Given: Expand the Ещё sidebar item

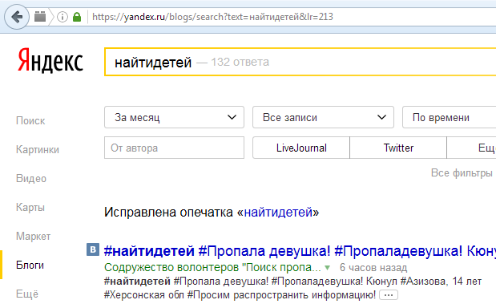Looking at the screenshot, I should (27, 294).
